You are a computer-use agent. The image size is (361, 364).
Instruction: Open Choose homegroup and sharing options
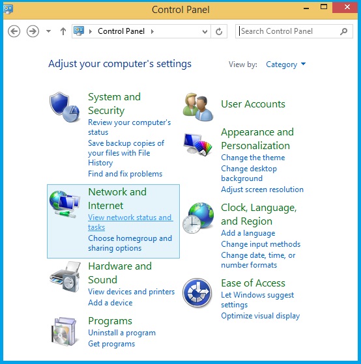[x=130, y=243]
